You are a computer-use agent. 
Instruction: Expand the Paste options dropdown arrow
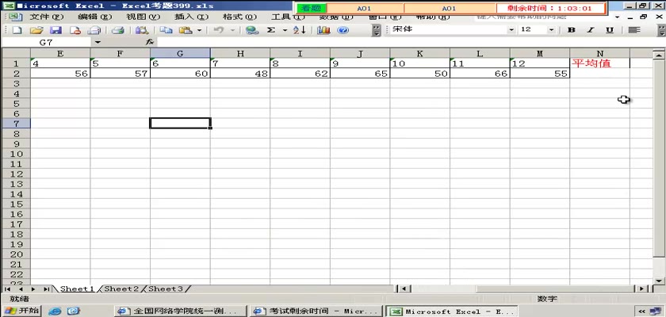click(x=199, y=30)
